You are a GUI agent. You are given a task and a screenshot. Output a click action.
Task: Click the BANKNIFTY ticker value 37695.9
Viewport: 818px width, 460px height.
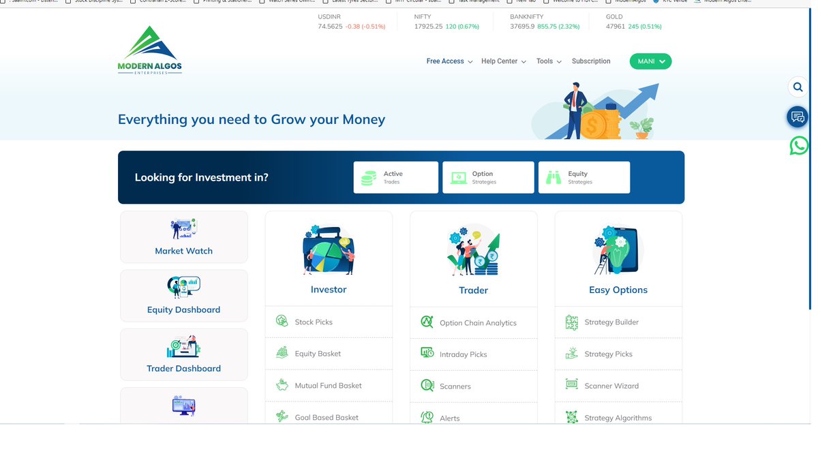pos(522,27)
